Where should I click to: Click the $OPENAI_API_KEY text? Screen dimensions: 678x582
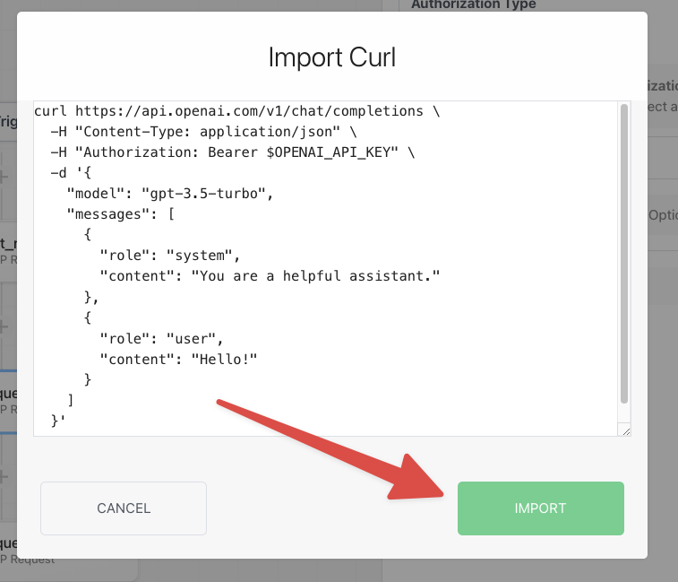click(x=332, y=152)
